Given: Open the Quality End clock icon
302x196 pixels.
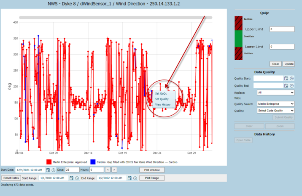Looking at the screenshot, I should pos(292,86).
